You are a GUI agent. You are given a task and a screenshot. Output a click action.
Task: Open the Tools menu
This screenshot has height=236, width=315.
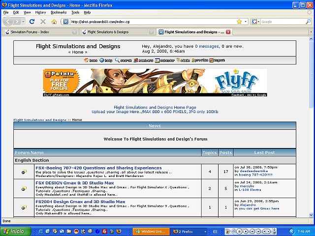tap(75, 12)
